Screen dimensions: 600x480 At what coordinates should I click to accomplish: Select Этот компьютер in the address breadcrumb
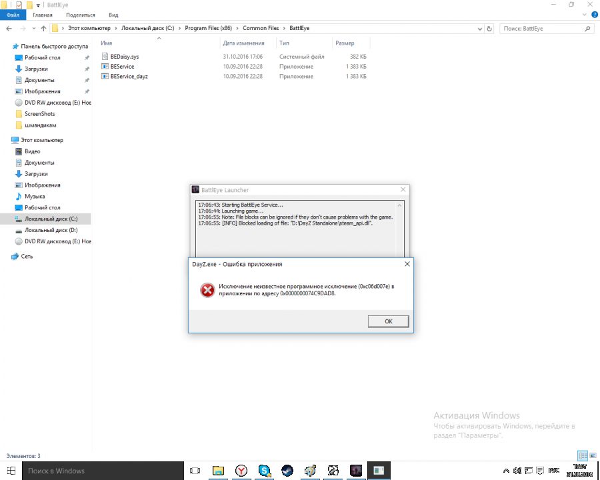(x=89, y=28)
